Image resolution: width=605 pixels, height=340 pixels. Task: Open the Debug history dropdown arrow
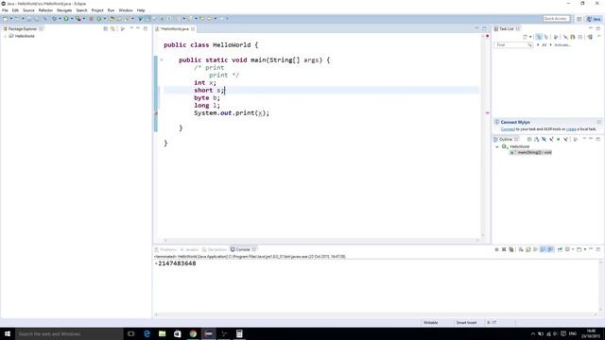pos(60,19)
